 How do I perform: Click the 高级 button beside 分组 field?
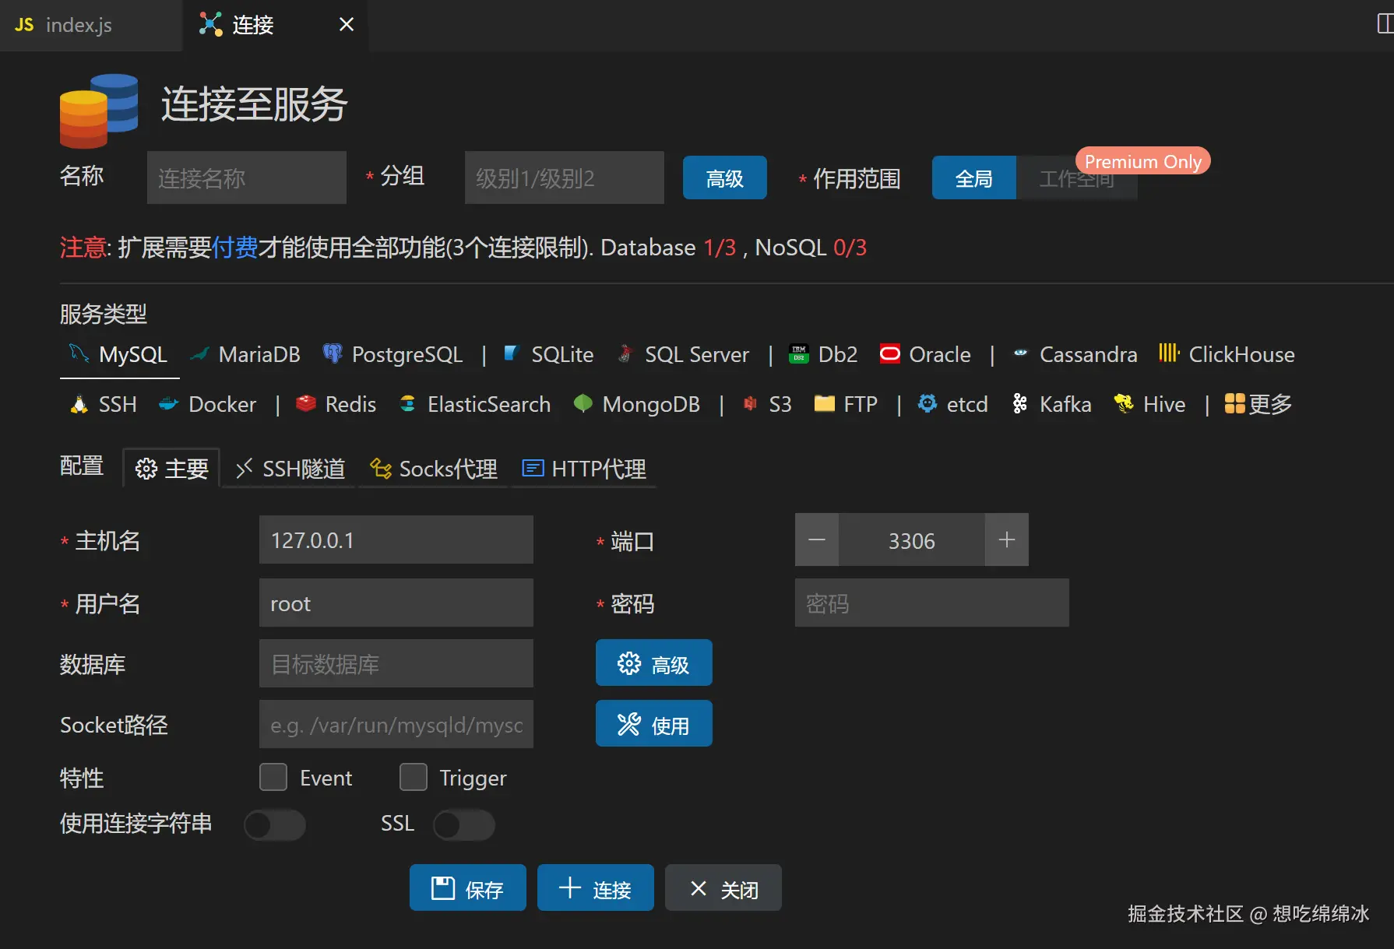[725, 178]
